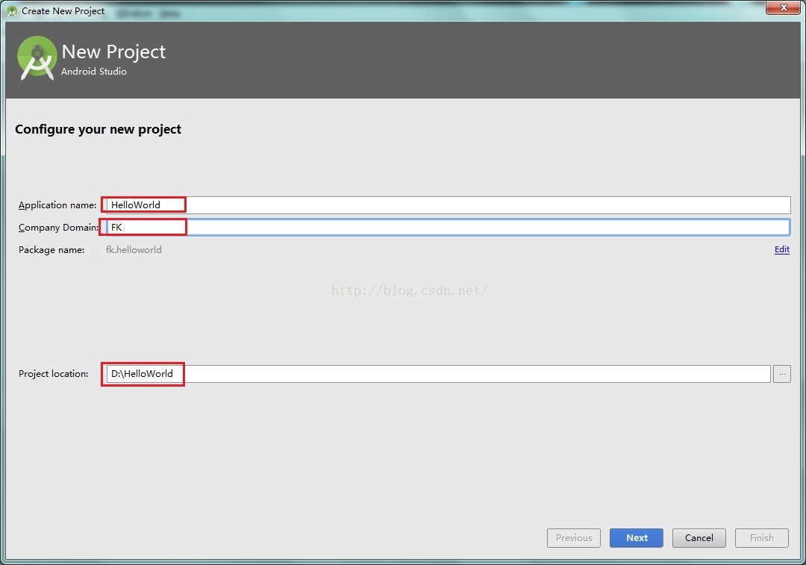This screenshot has height=565, width=806.
Task: Click the Finish button
Action: point(762,537)
